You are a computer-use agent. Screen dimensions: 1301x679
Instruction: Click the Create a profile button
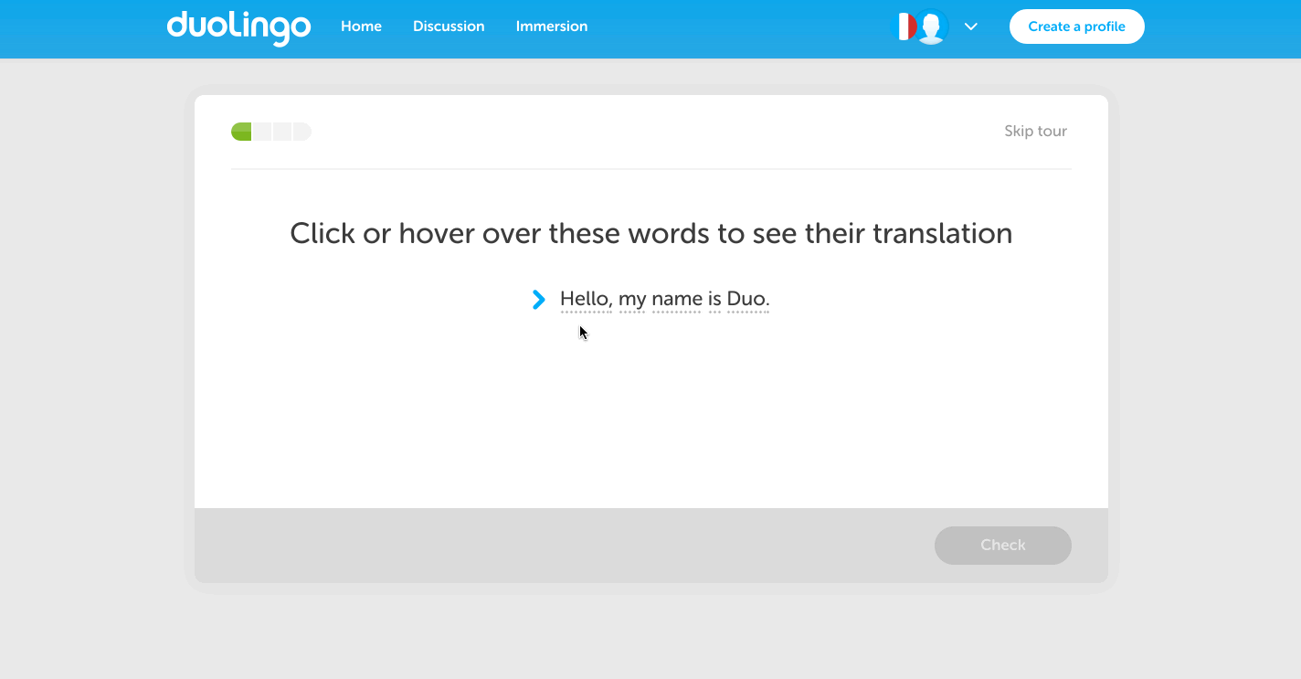coord(1076,27)
